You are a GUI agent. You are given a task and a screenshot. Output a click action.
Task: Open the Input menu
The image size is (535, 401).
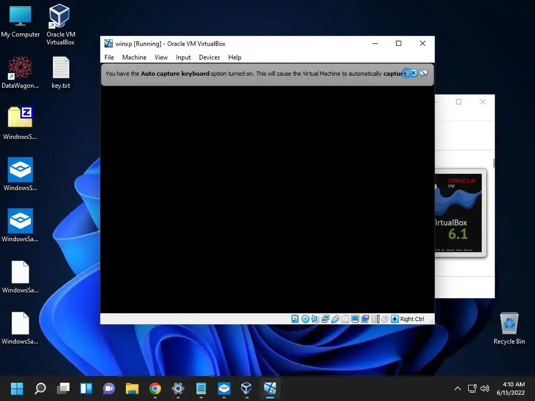click(183, 57)
